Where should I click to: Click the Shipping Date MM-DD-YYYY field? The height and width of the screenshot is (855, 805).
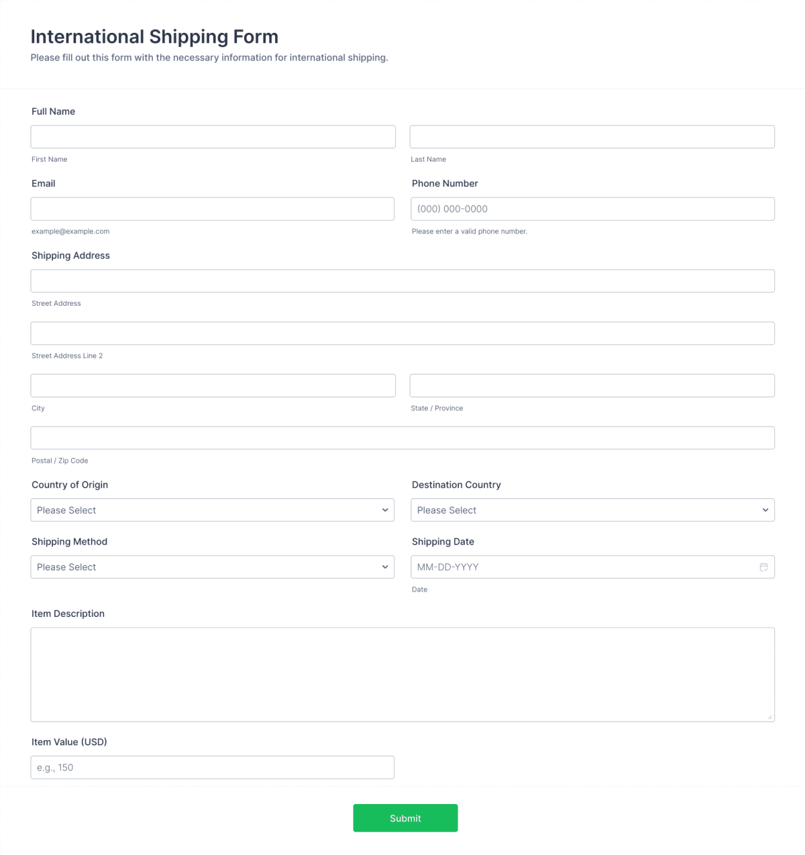(577, 567)
